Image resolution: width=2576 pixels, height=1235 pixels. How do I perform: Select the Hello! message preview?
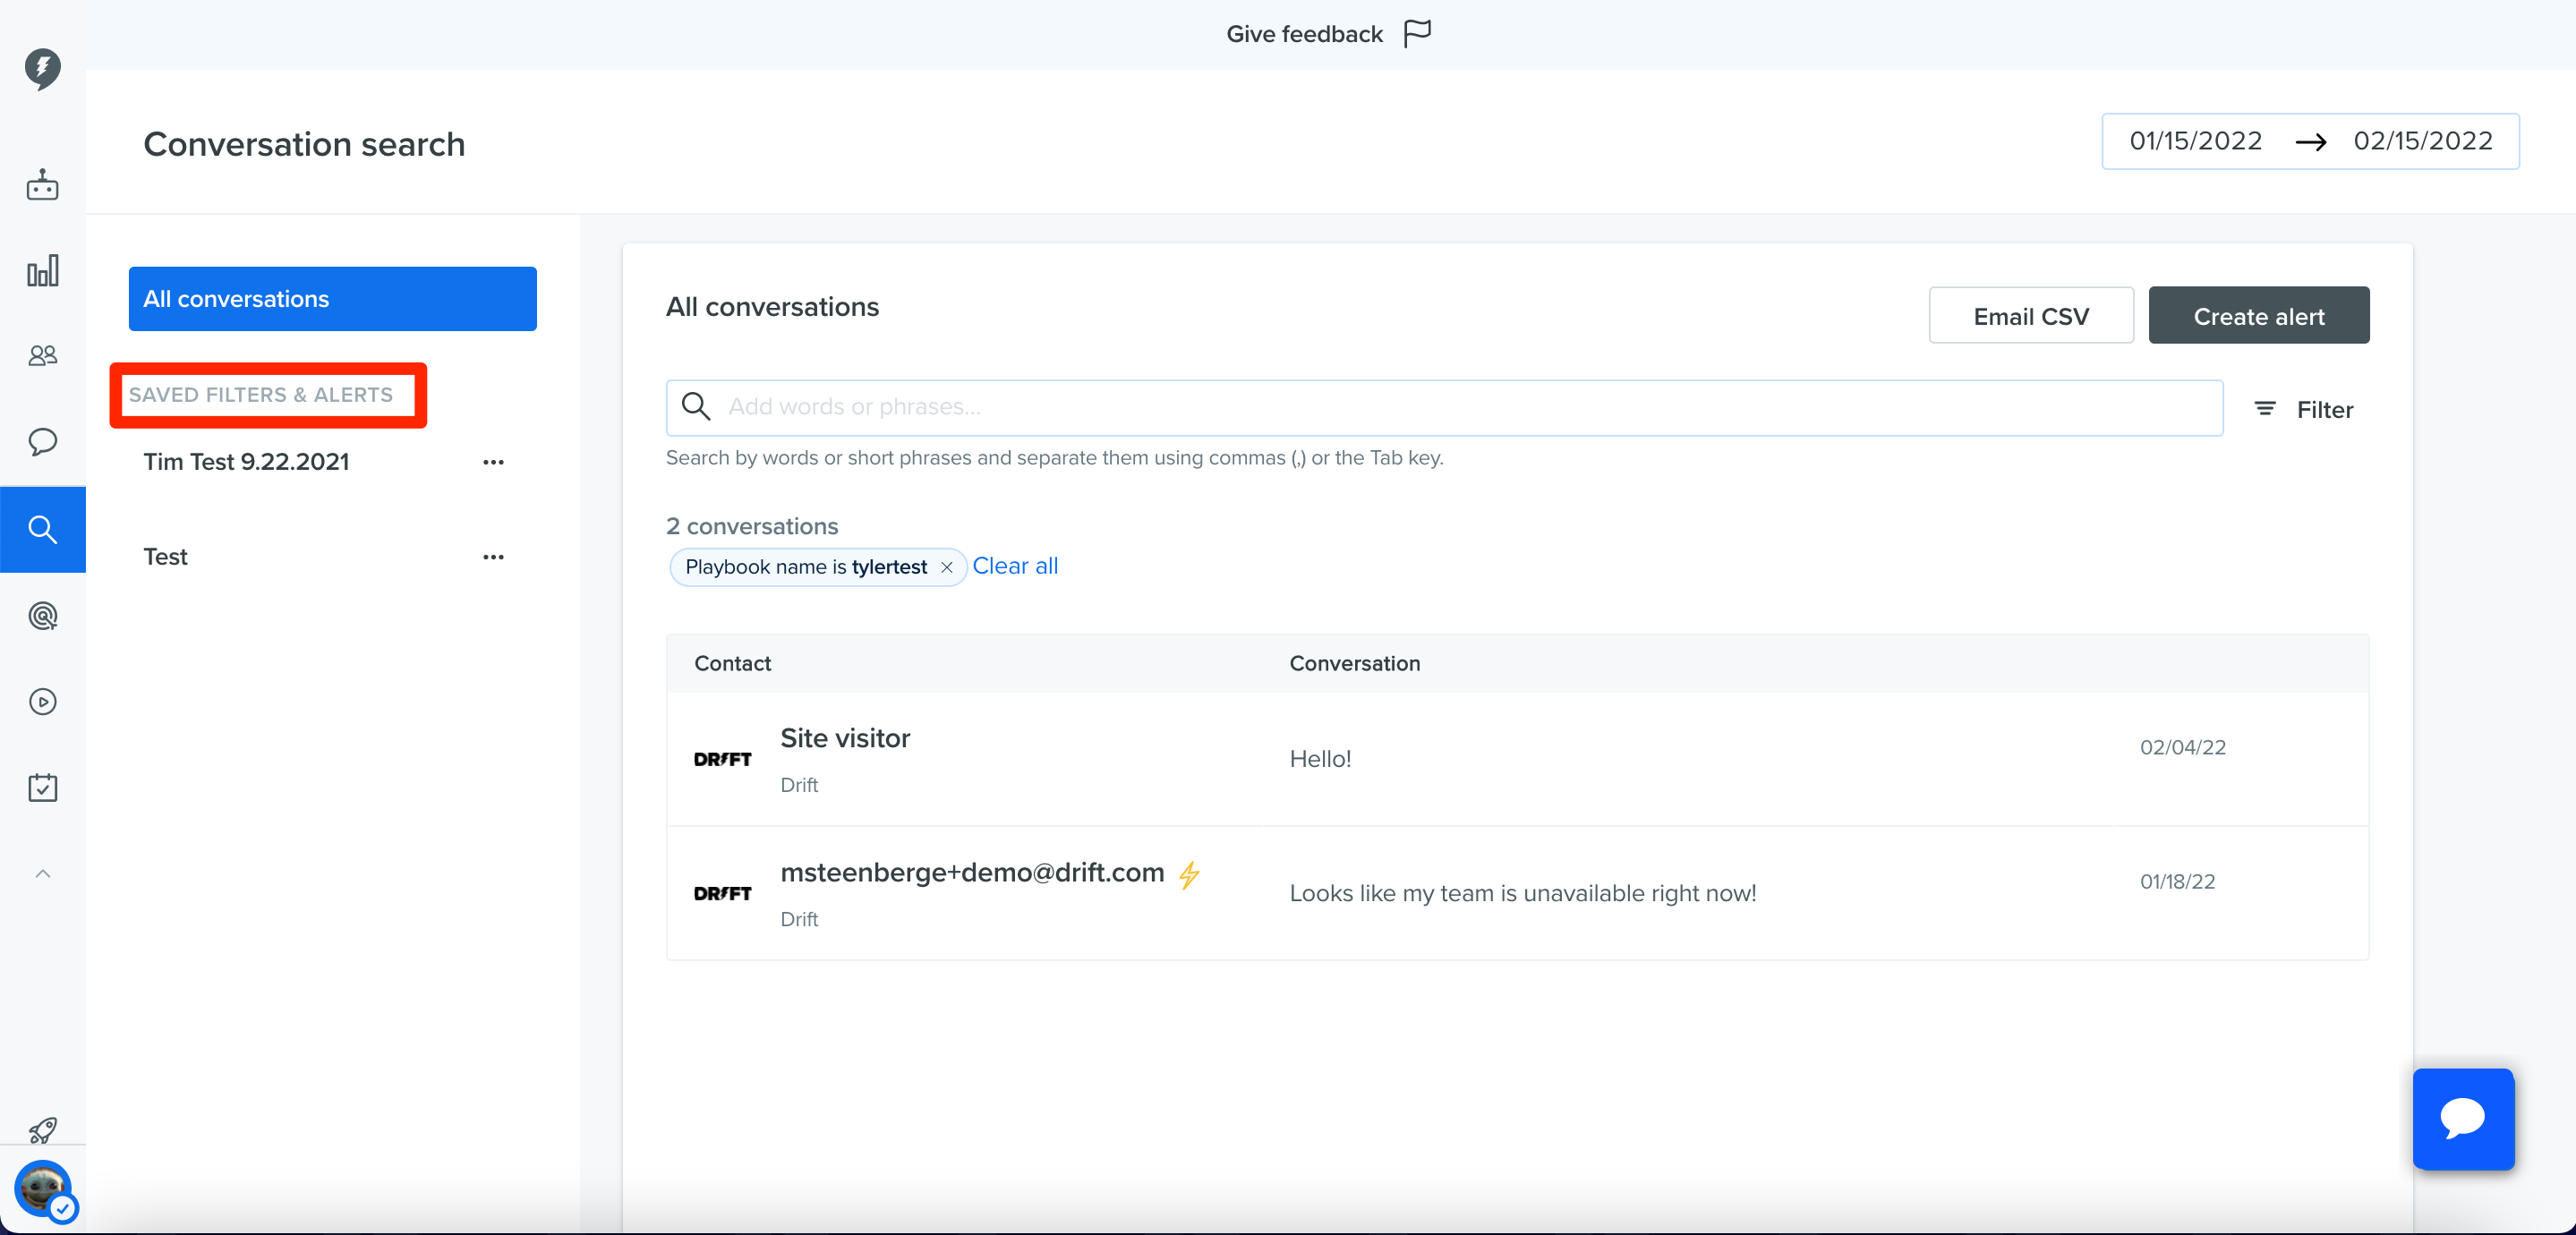click(1320, 759)
